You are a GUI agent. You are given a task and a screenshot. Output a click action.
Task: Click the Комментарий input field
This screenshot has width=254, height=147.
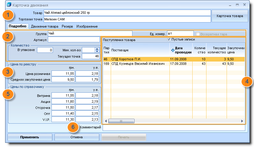(174, 127)
